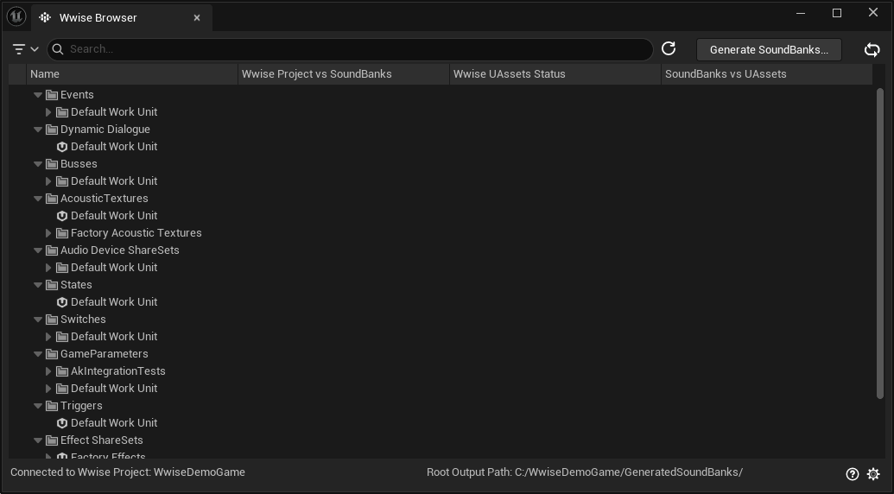This screenshot has height=494, width=894.
Task: Select the Dynamic Dialogue tree row
Action: tap(441, 130)
